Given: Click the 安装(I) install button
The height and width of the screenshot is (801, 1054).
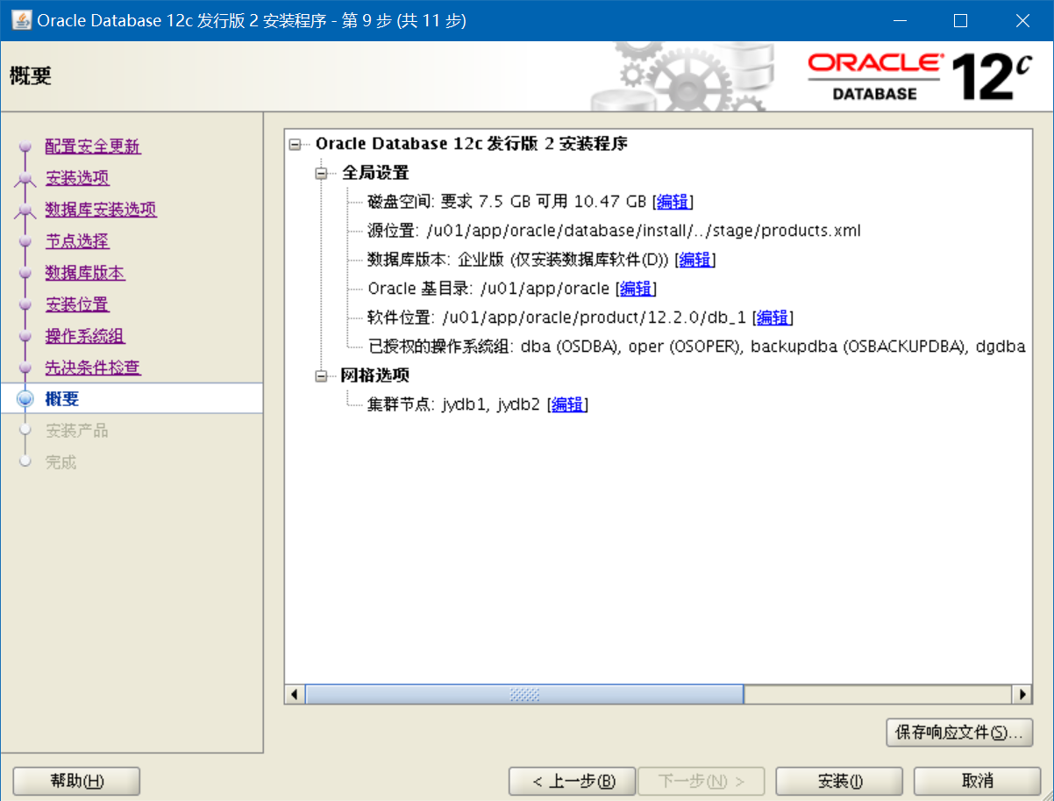Looking at the screenshot, I should [x=839, y=781].
